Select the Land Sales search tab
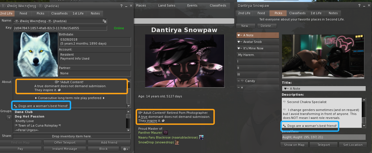Image resolution: width=372 pixels, height=153 pixels. [167, 5]
